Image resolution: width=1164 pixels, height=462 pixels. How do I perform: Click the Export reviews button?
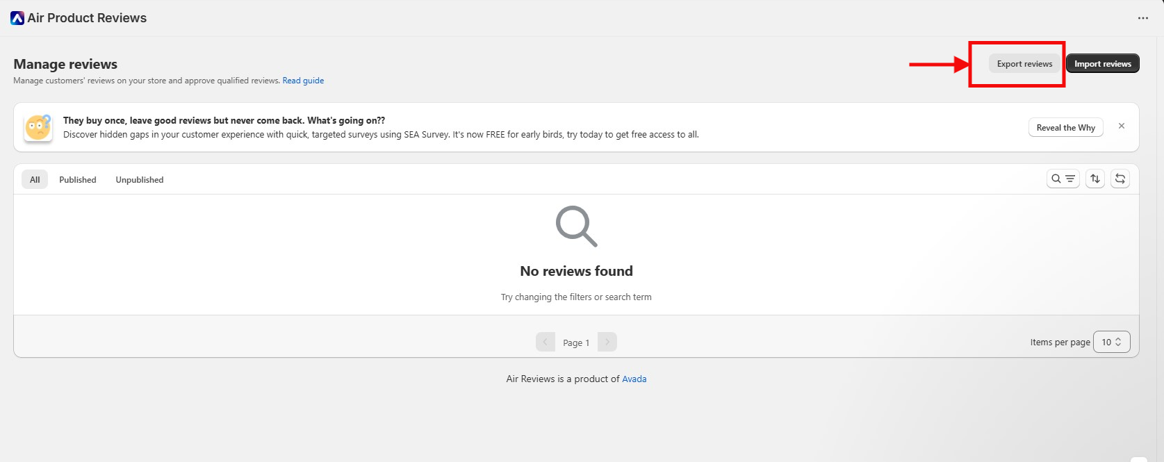pos(1024,64)
